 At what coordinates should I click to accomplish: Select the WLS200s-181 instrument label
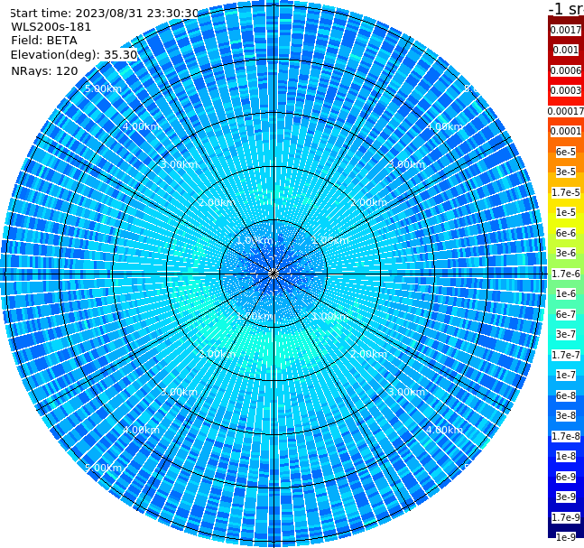coord(51,27)
